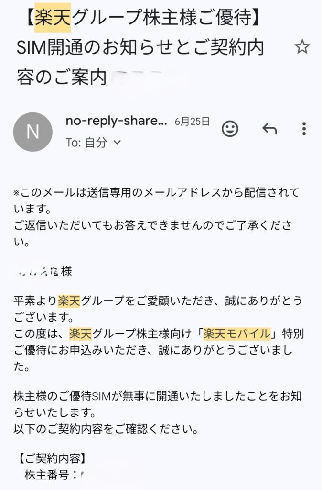Tap the SIM開通のお知らせ subject line

[x=140, y=47]
